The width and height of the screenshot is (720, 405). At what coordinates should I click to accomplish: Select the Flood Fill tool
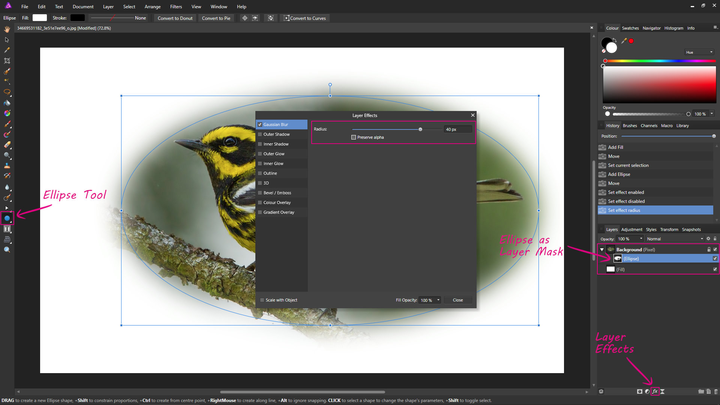(x=7, y=103)
